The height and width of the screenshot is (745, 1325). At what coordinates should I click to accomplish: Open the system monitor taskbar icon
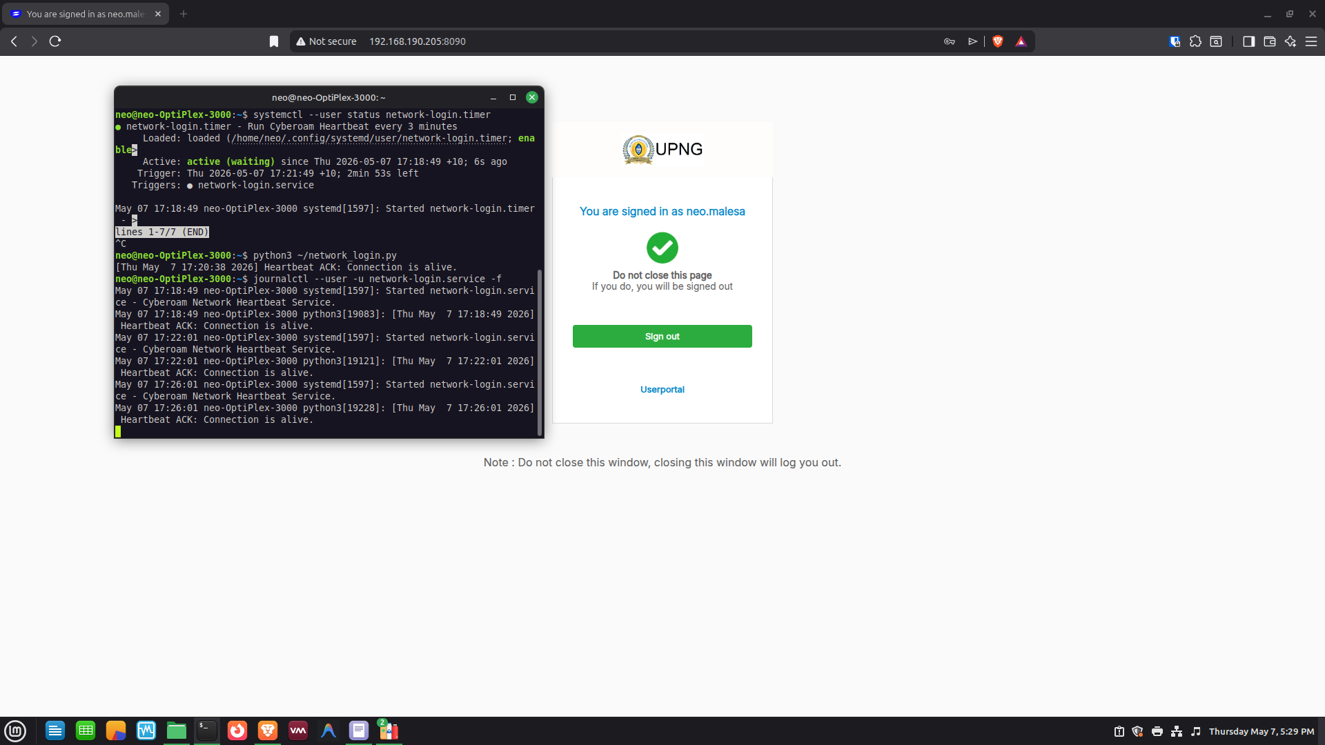tap(146, 731)
